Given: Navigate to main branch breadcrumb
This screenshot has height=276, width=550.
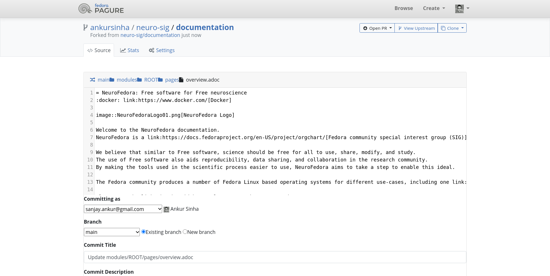Looking at the screenshot, I should tap(103, 80).
